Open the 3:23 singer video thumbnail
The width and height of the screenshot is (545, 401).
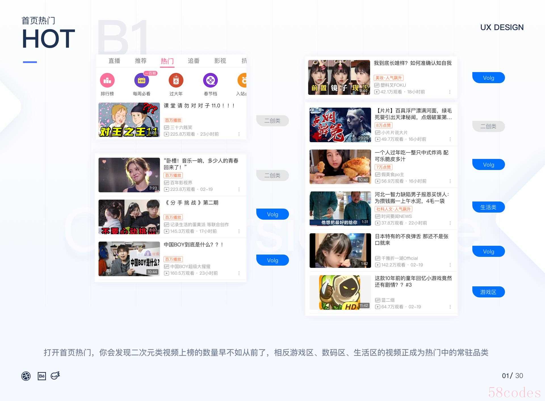point(129,175)
